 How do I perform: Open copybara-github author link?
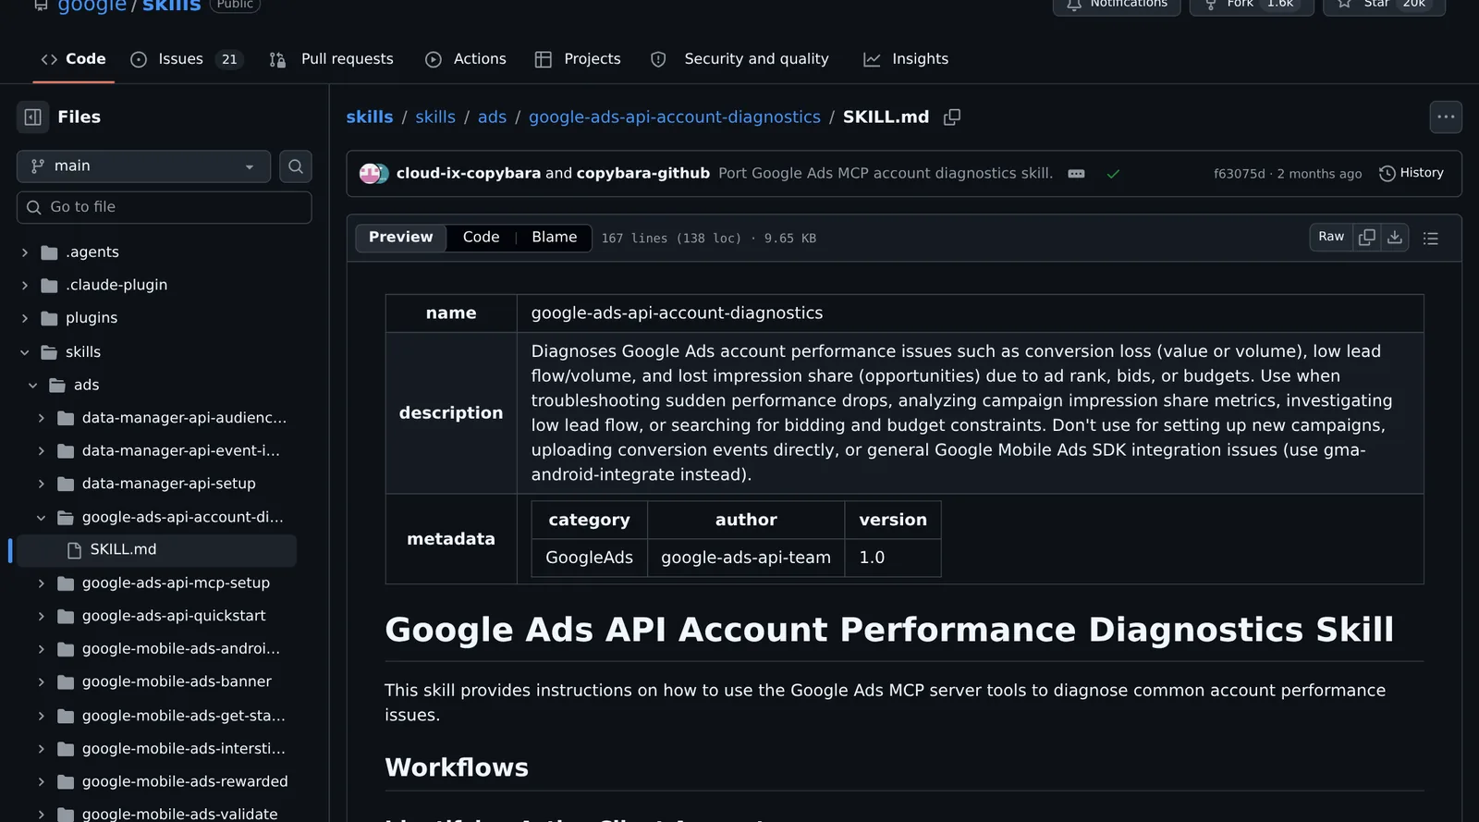pos(643,173)
